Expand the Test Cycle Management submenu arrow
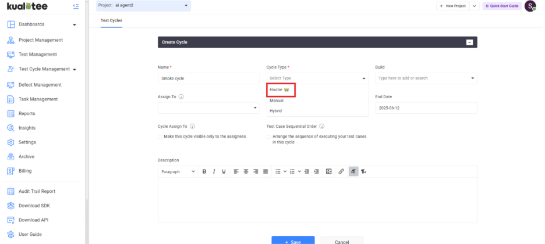This screenshot has height=244, width=545. 74,69
